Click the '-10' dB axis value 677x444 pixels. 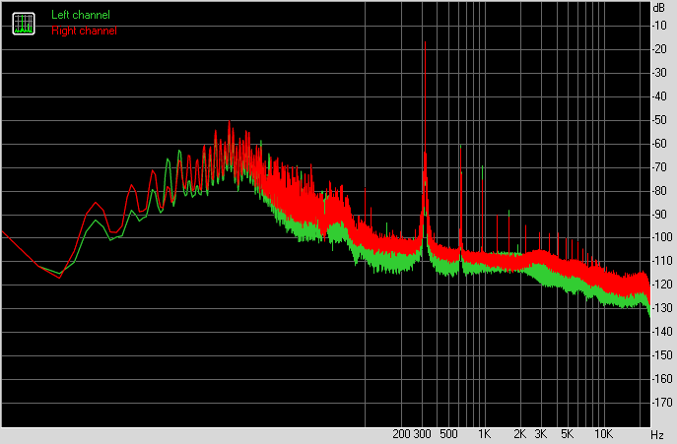point(659,26)
